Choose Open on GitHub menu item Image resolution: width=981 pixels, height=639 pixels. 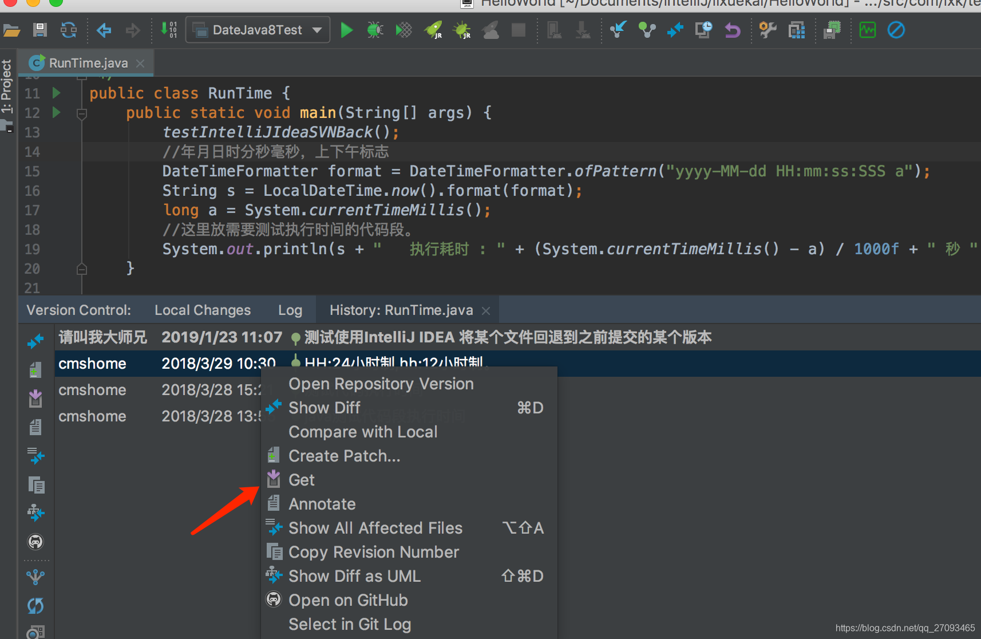coord(409,600)
